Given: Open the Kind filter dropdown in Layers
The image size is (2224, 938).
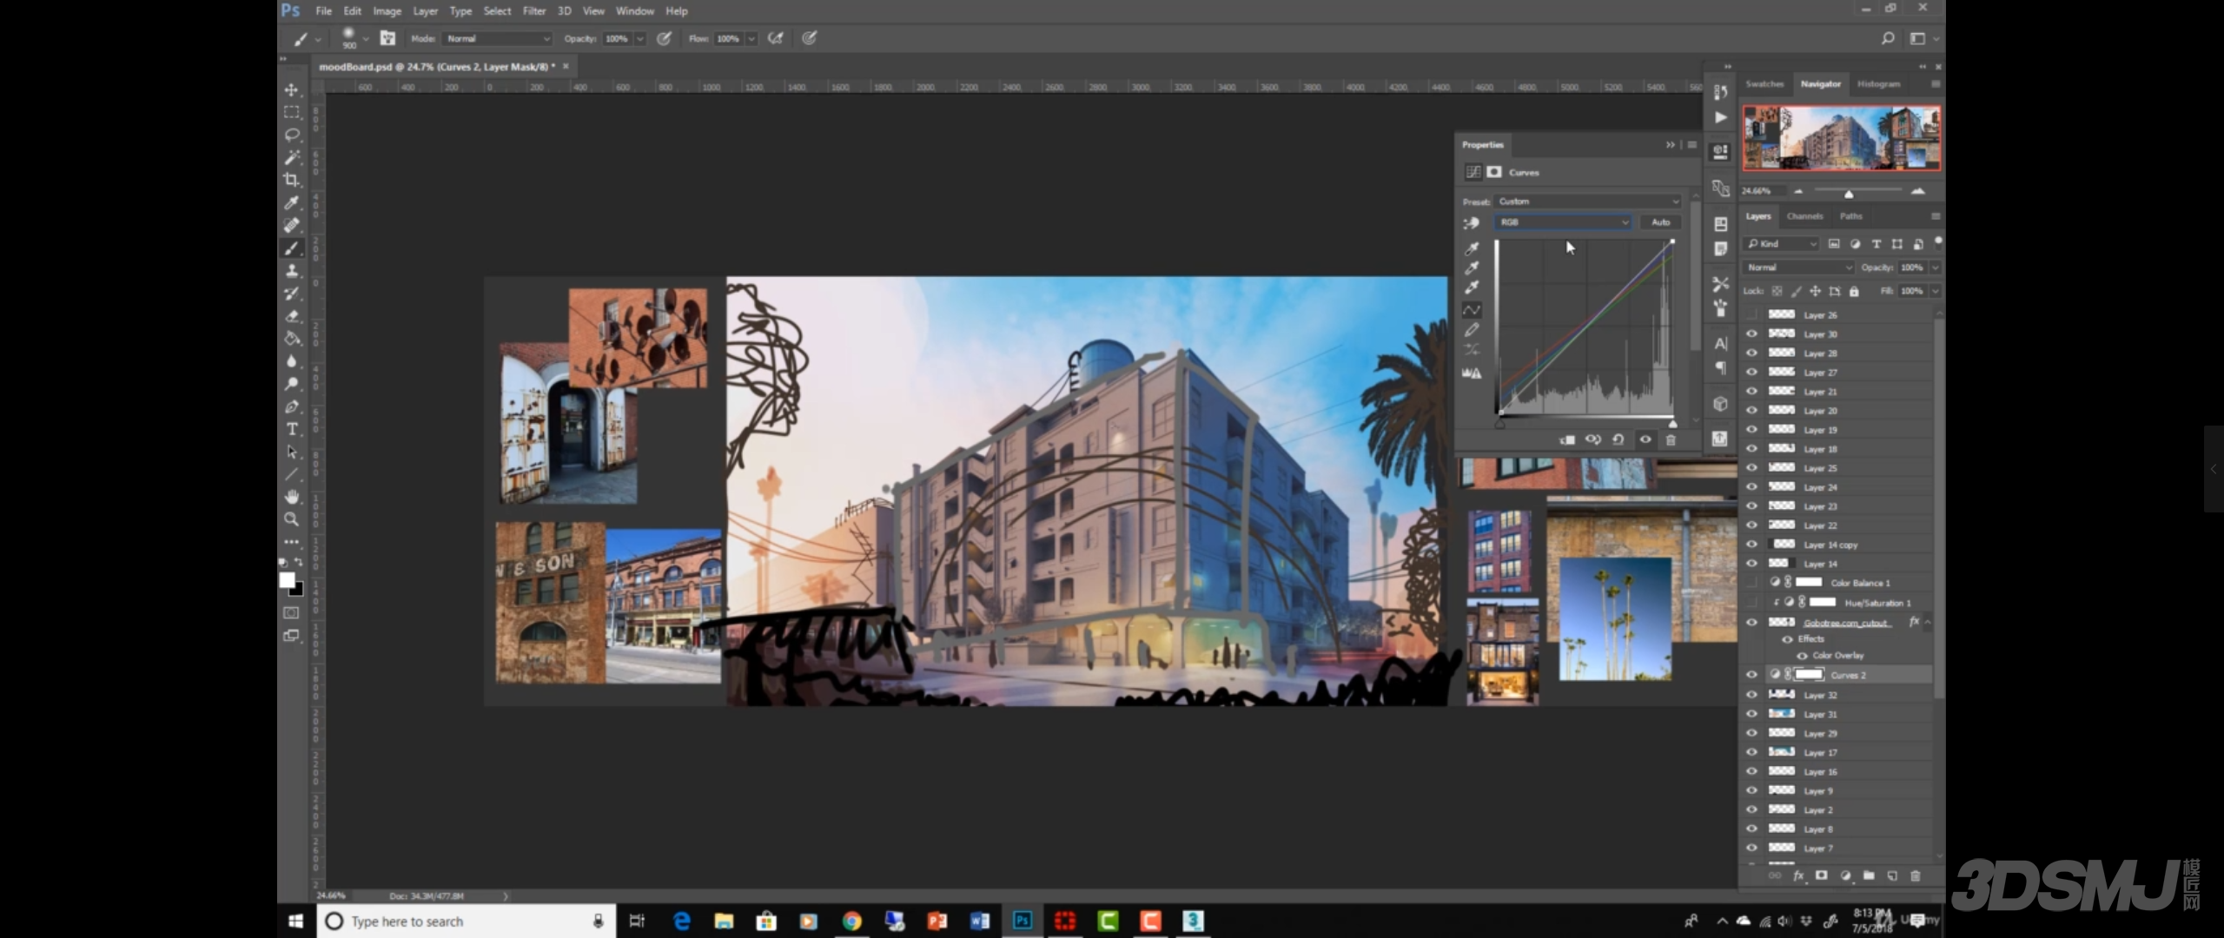Looking at the screenshot, I should pos(1781,244).
